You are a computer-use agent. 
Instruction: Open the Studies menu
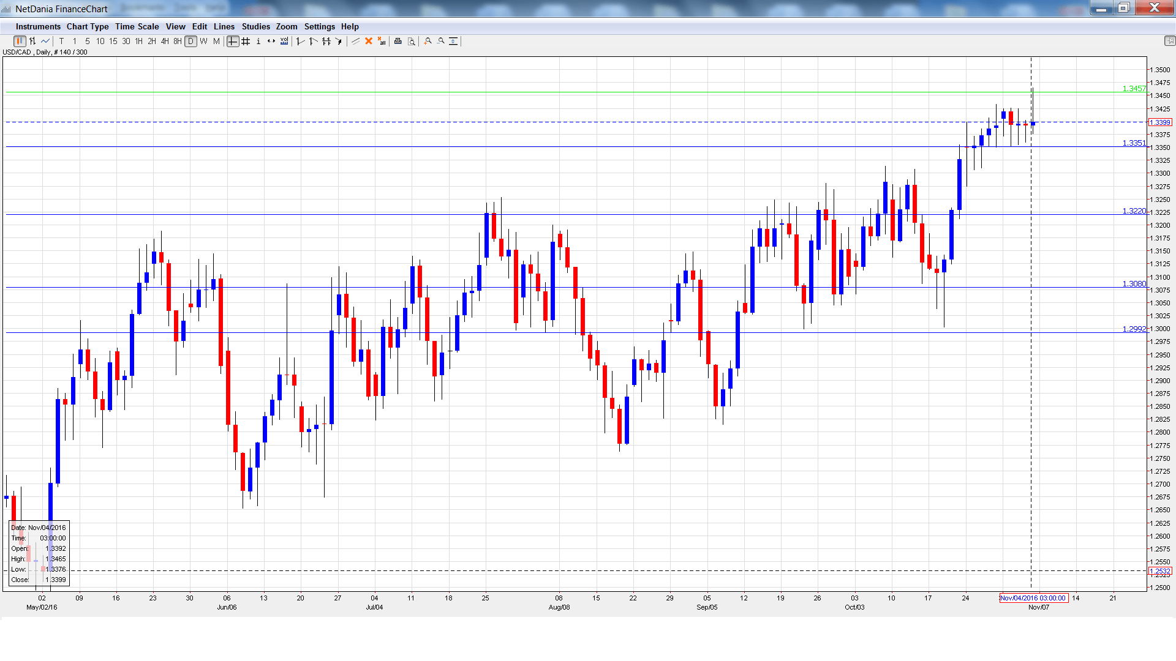click(x=255, y=26)
